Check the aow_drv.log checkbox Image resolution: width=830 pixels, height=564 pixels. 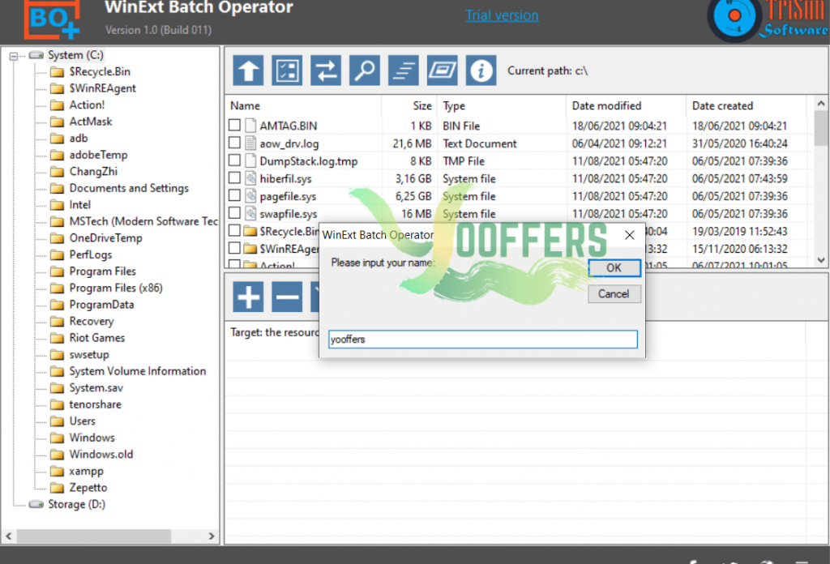[234, 143]
